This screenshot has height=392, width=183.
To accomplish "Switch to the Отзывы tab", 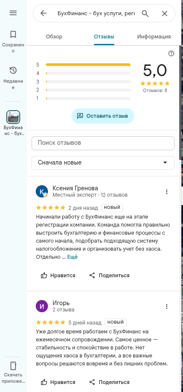I will pyautogui.click(x=104, y=37).
